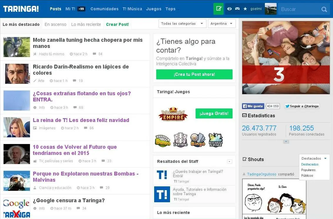Click the sidebar banner ad with number 3
The image size is (333, 219).
coord(286,58)
